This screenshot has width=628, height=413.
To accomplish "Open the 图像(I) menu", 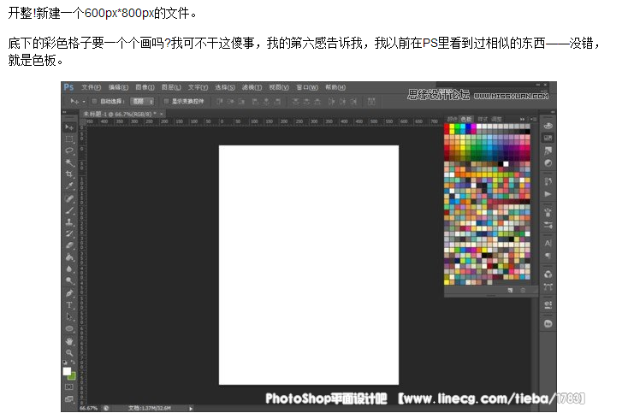I will pyautogui.click(x=145, y=87).
